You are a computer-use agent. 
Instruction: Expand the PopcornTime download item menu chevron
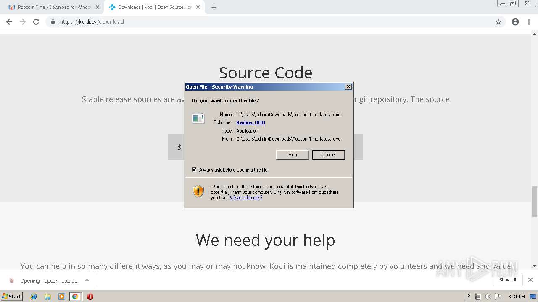coord(87,280)
